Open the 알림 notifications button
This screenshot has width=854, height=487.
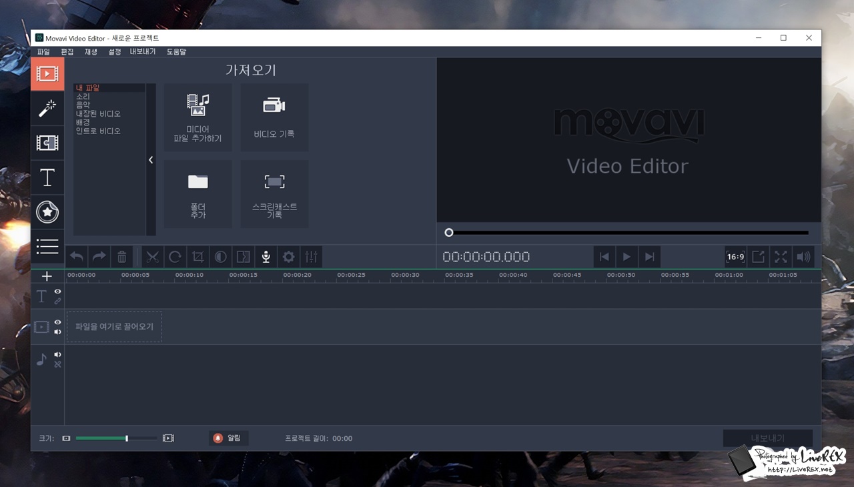point(229,438)
